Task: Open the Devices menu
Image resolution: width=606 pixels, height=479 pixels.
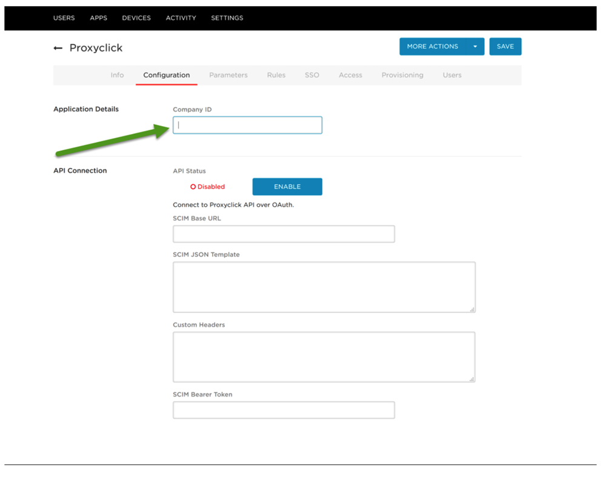Action: coord(136,18)
